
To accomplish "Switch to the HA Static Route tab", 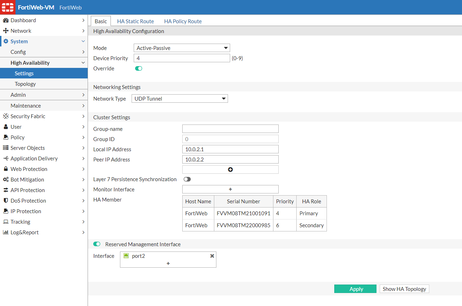I will (135, 21).
